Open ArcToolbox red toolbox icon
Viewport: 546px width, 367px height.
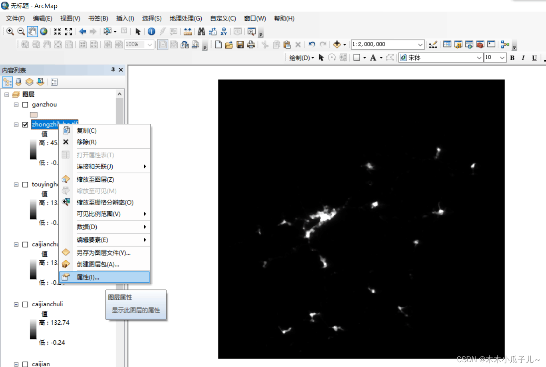[x=480, y=44]
